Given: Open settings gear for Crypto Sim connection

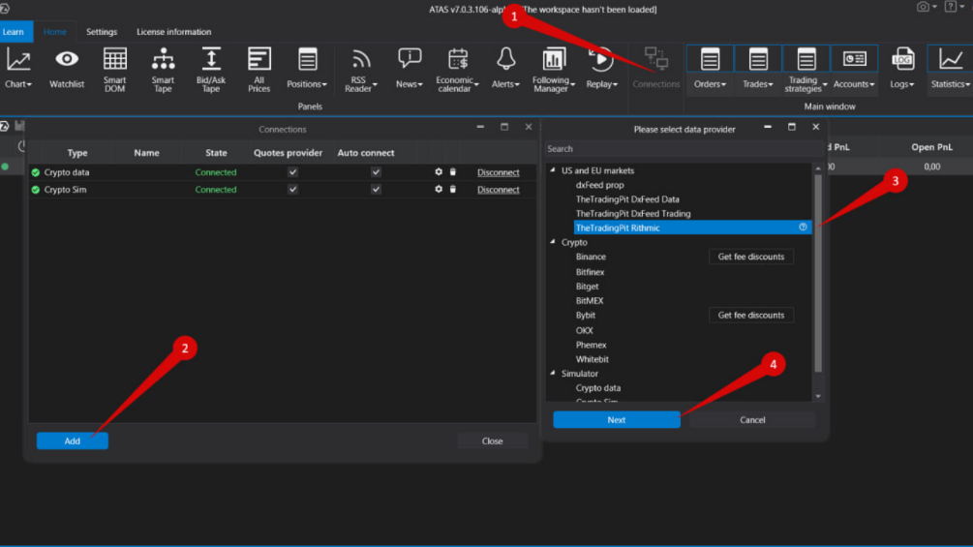Looking at the screenshot, I should (439, 189).
